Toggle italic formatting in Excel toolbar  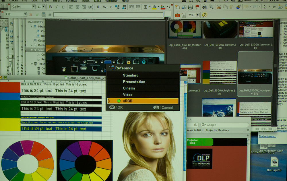click(x=57, y=7)
